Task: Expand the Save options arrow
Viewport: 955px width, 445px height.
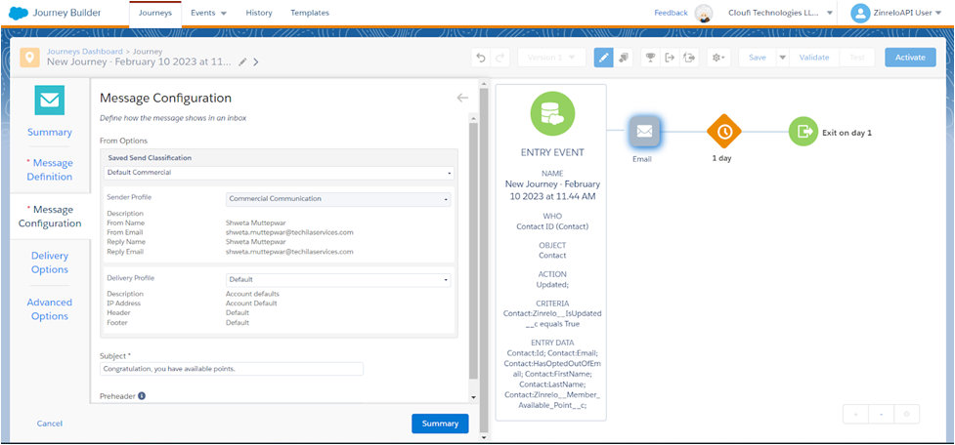Action: coord(783,58)
